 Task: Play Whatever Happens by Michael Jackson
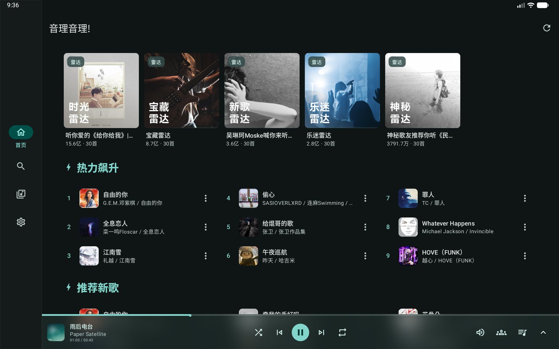point(459,227)
